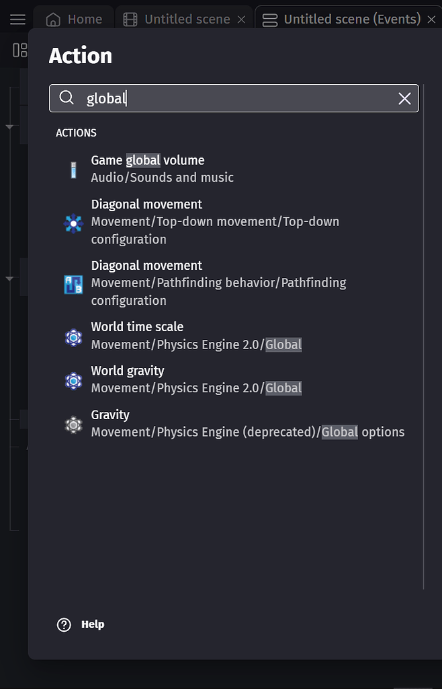Image resolution: width=442 pixels, height=689 pixels.
Task: Click the search magnifier icon in the Action dialog
Action: coord(67,98)
